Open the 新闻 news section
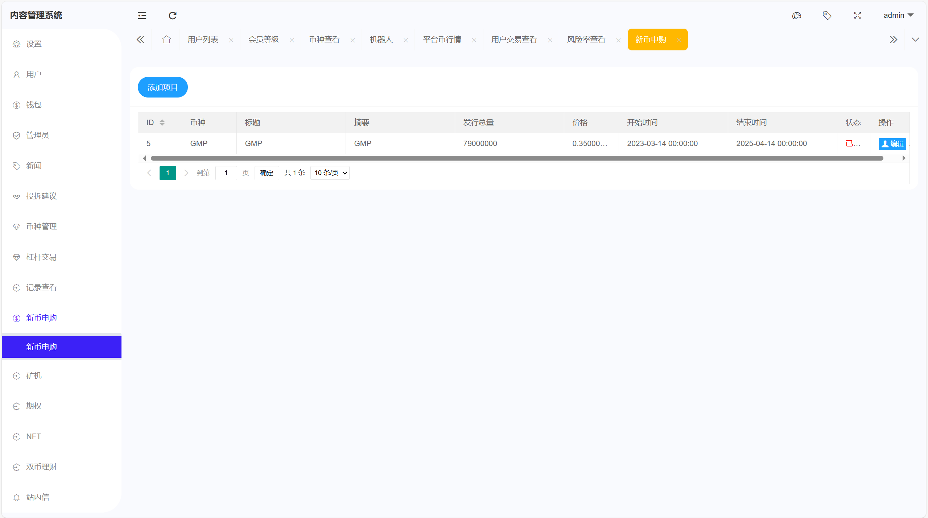The height and width of the screenshot is (518, 928). pyautogui.click(x=34, y=166)
